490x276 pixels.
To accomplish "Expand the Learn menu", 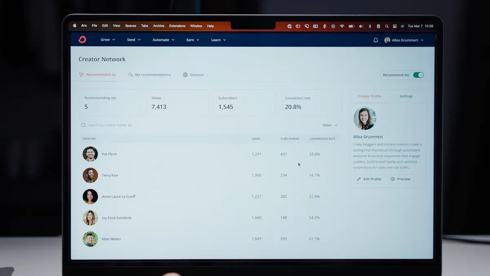I will [218, 40].
